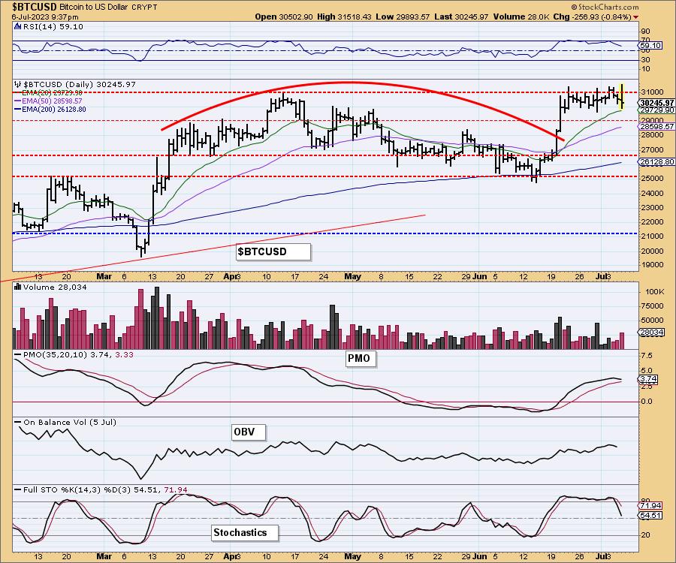Click the $BTCUSD annotation box in price panel
676x563 pixels.
point(273,251)
